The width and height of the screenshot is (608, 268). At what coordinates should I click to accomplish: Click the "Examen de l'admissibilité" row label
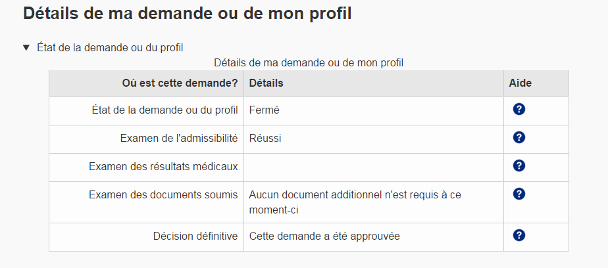pyautogui.click(x=178, y=138)
